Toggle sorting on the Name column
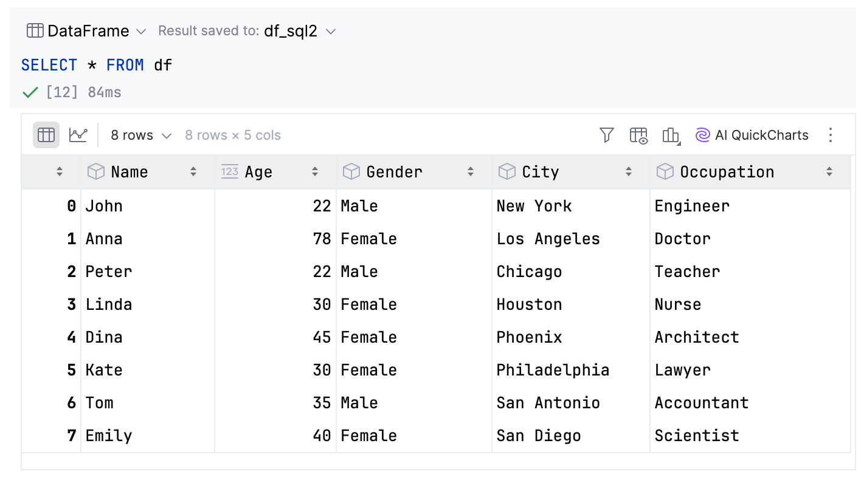This screenshot has width=861, height=480. [x=193, y=171]
